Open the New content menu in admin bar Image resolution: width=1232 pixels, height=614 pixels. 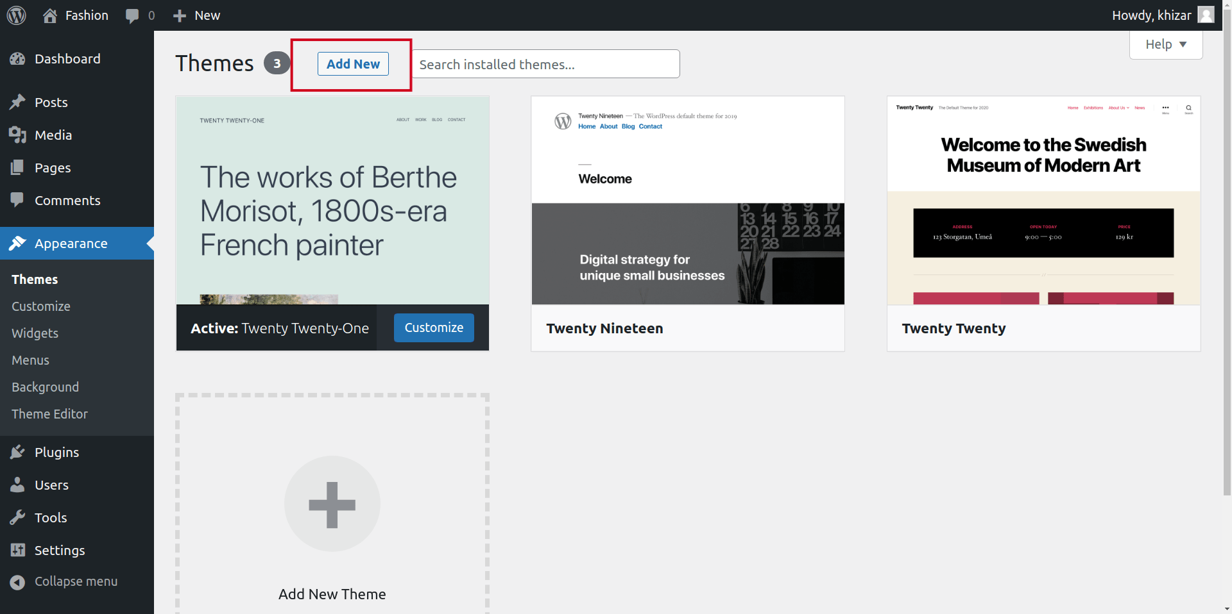[197, 15]
